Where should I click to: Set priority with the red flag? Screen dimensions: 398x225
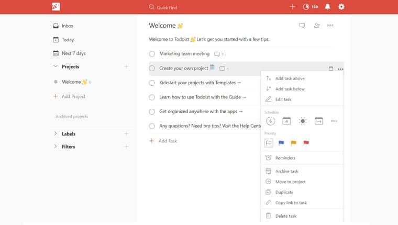[306, 143]
